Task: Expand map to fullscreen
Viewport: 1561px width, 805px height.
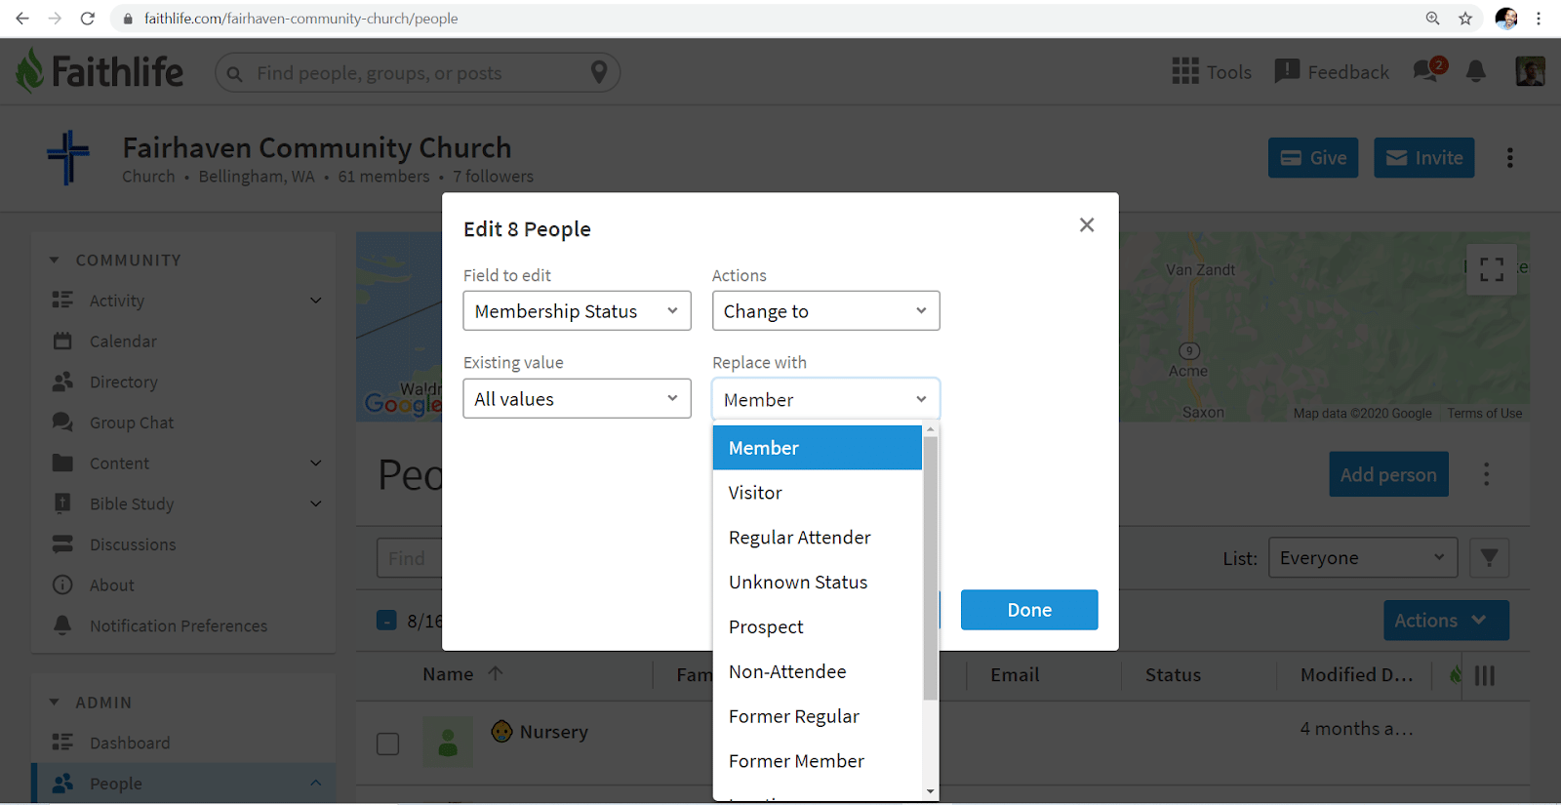Action: coord(1492,269)
